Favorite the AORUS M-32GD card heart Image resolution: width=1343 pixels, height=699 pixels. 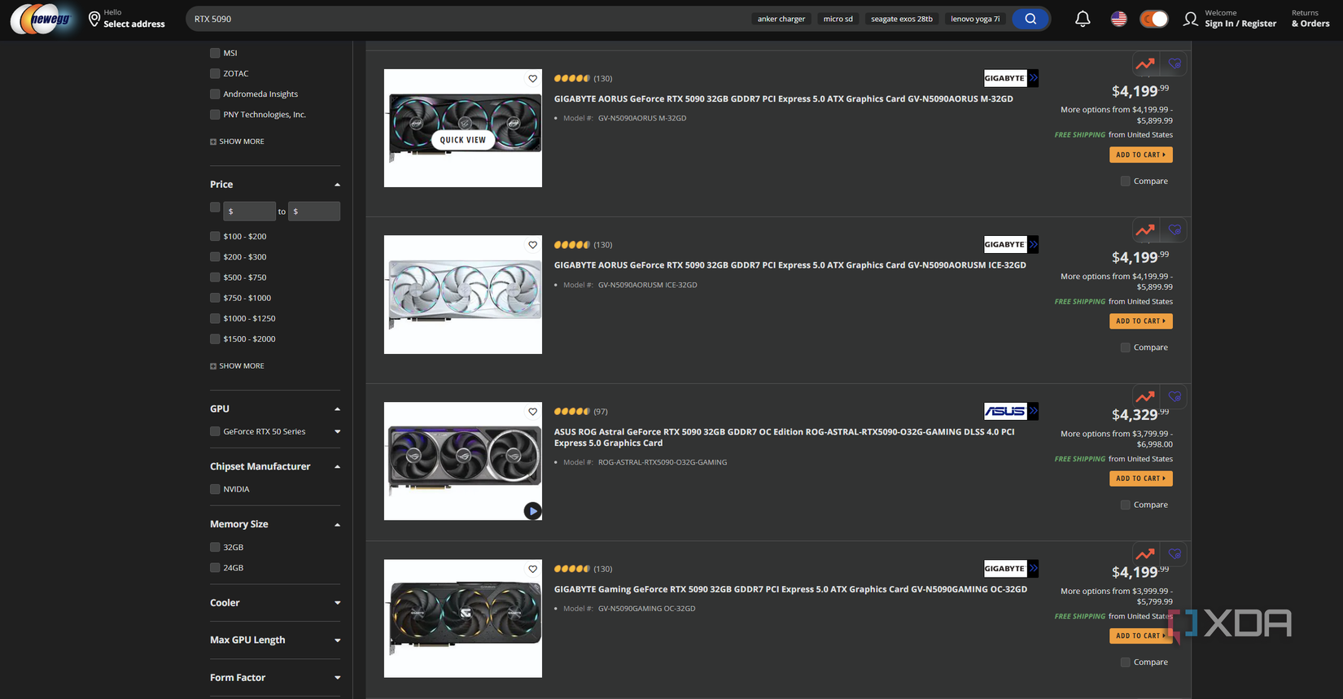[x=533, y=79]
